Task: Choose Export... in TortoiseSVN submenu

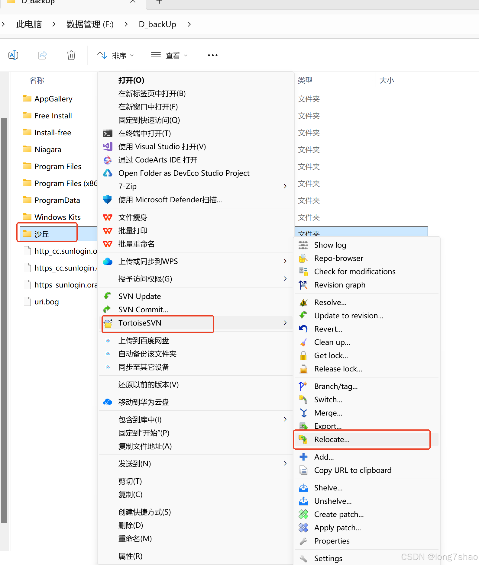Action: [367, 426]
